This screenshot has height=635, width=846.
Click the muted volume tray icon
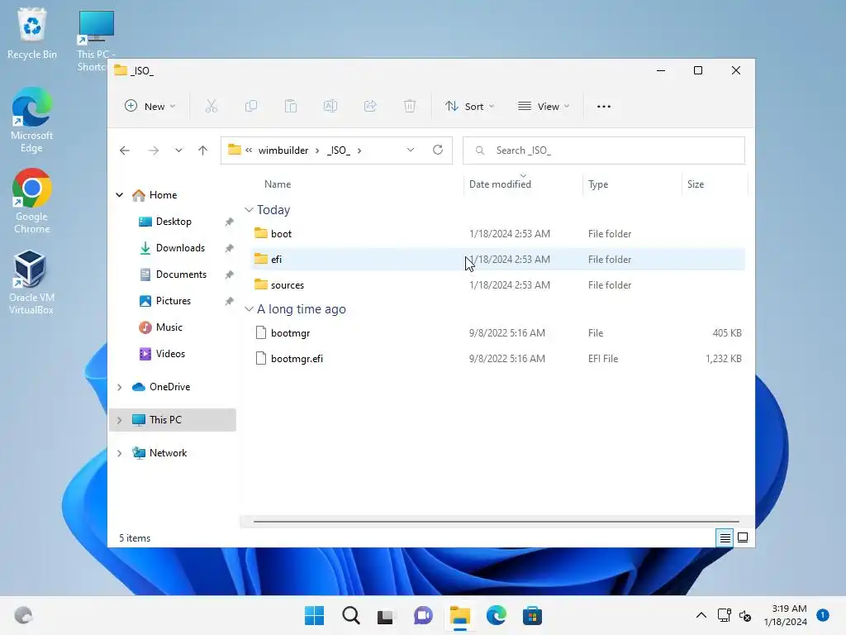[745, 615]
